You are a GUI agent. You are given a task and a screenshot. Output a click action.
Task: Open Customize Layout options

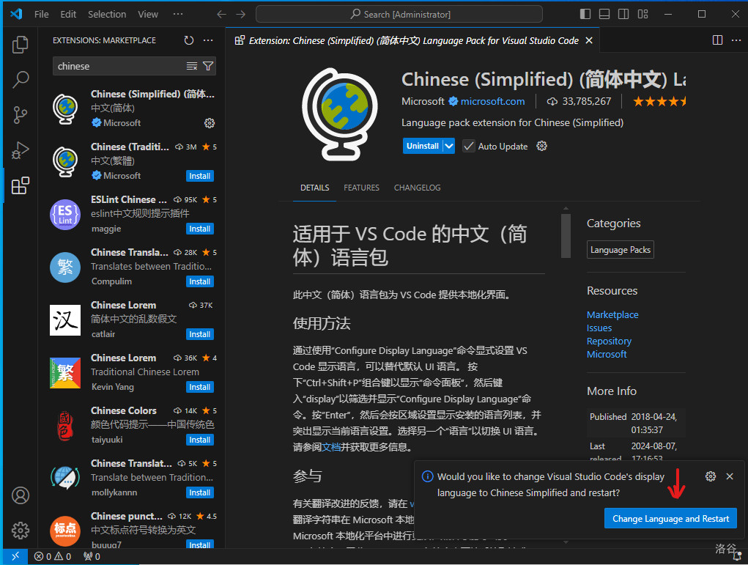click(643, 15)
